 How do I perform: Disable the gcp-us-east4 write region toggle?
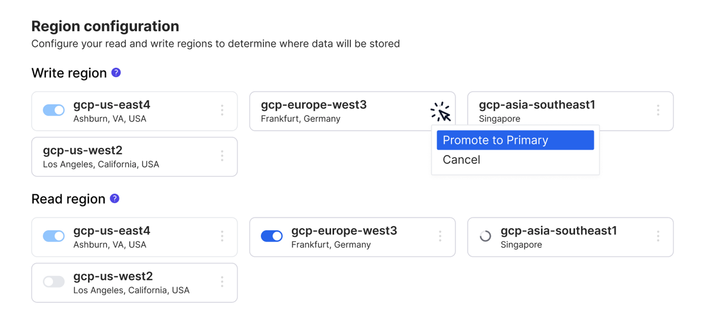coord(53,110)
